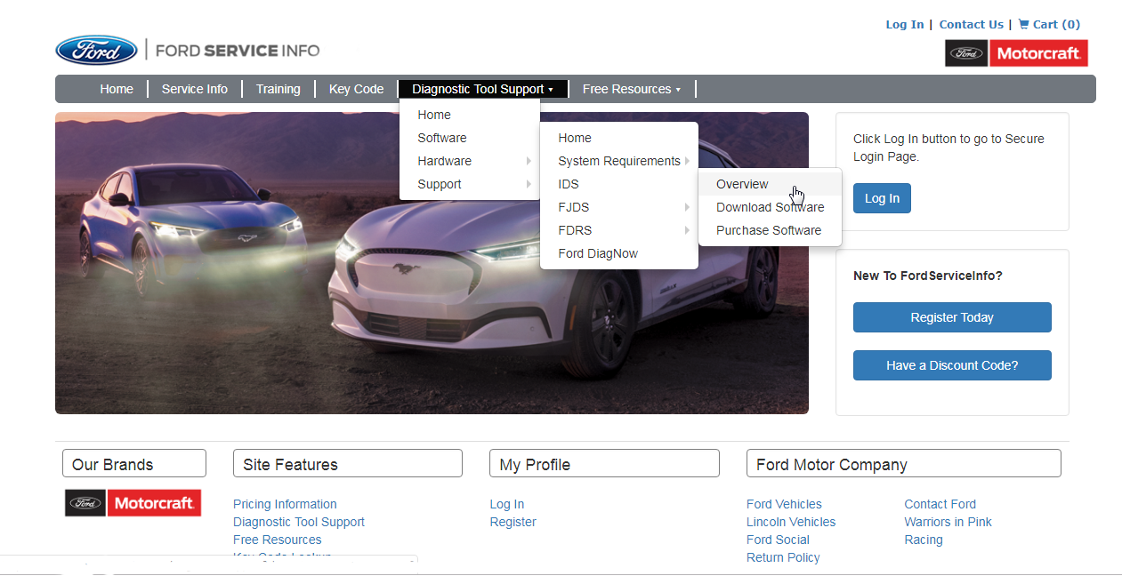
Task: Choose Download Software menu entry
Action: click(770, 207)
